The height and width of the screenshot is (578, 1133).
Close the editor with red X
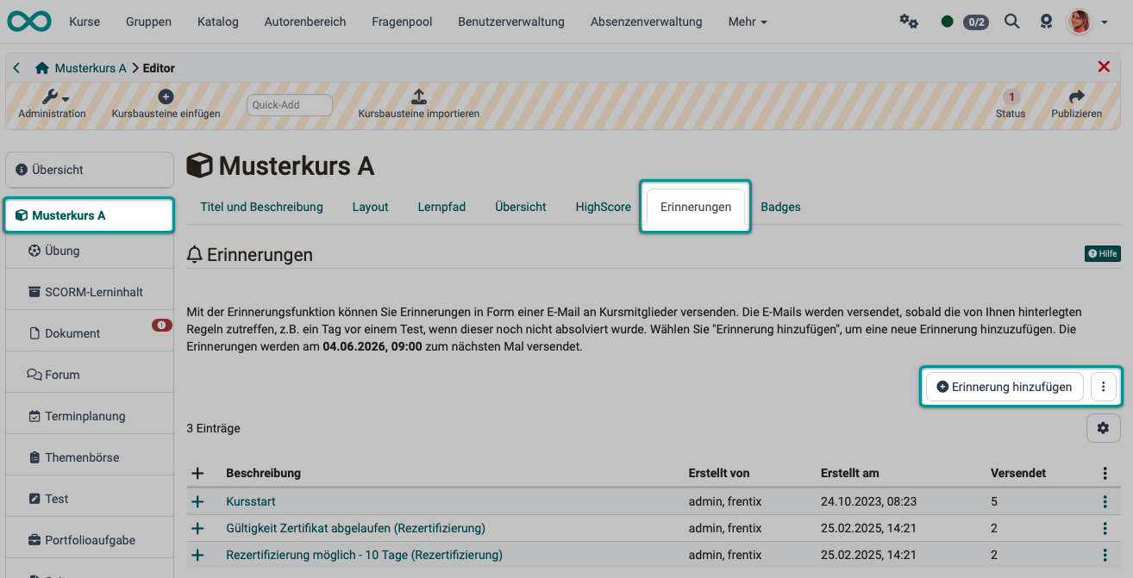(1104, 66)
